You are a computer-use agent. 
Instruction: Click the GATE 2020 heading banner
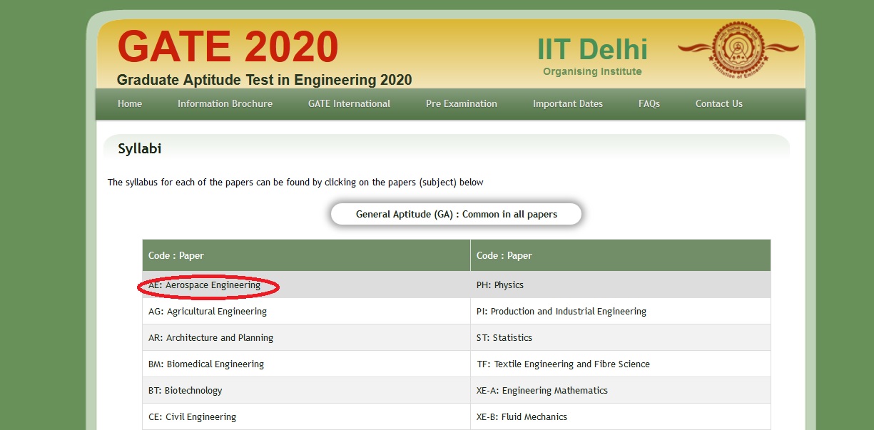(x=228, y=48)
